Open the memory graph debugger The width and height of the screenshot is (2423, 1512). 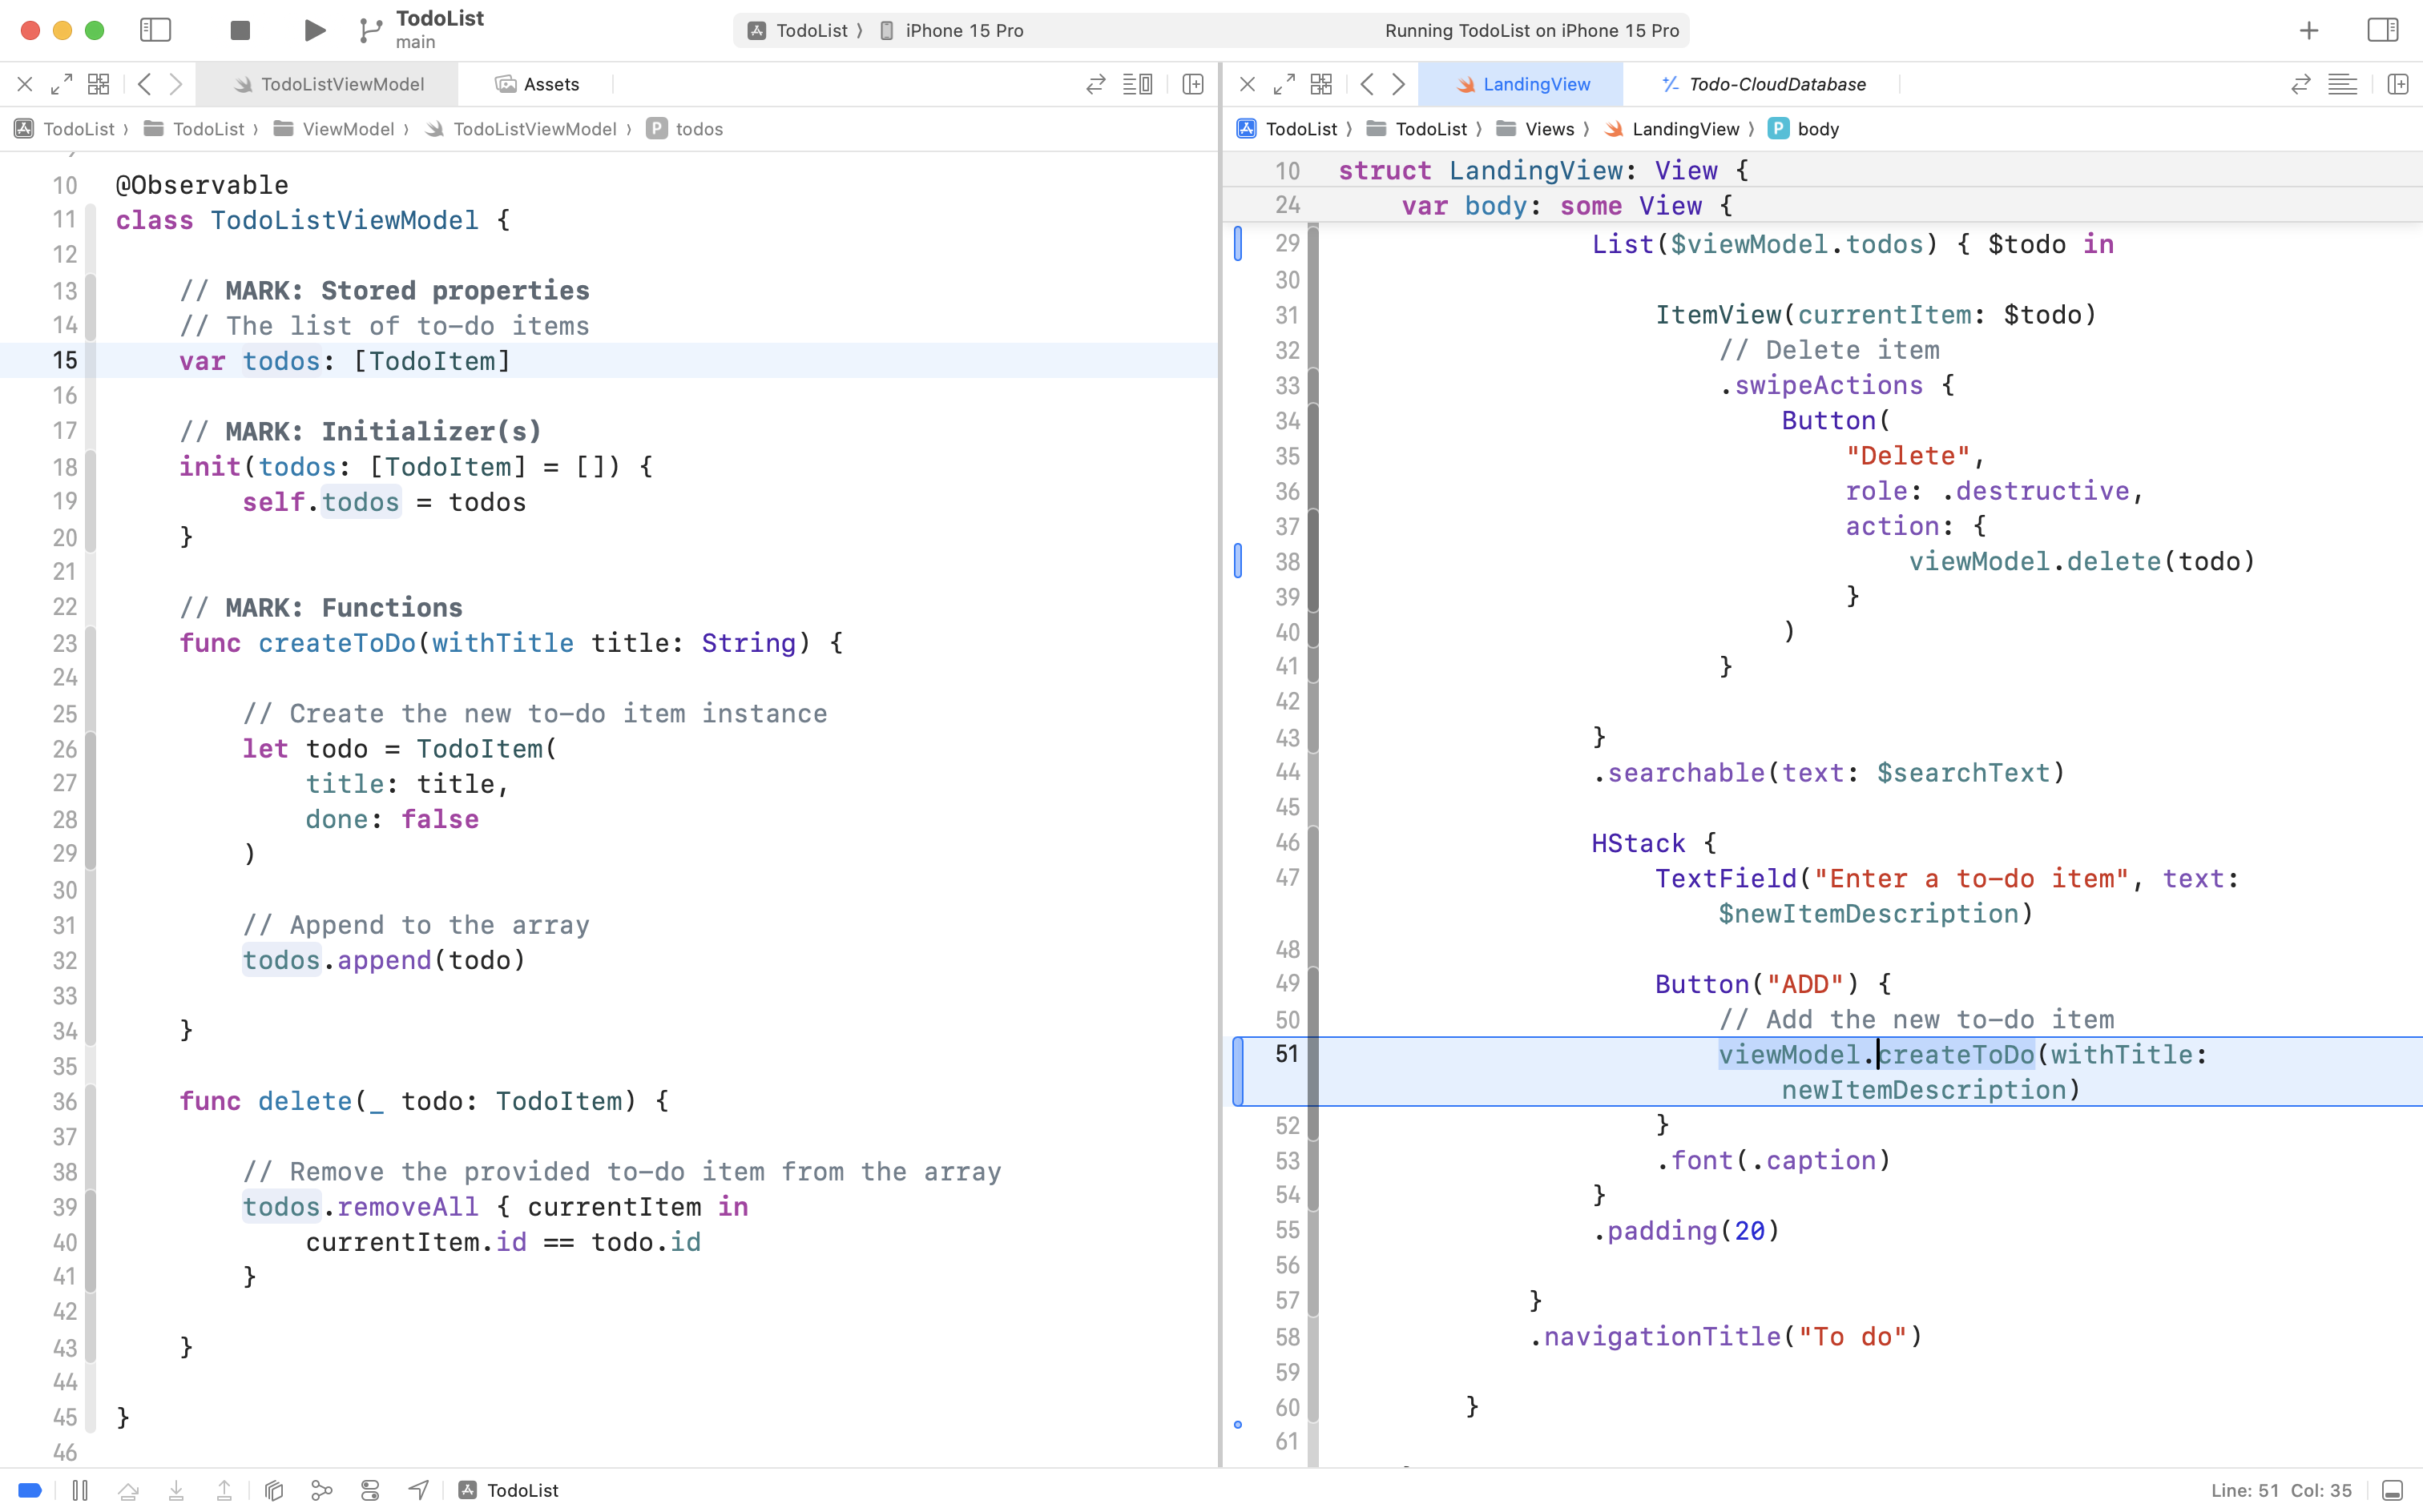pyautogui.click(x=321, y=1490)
